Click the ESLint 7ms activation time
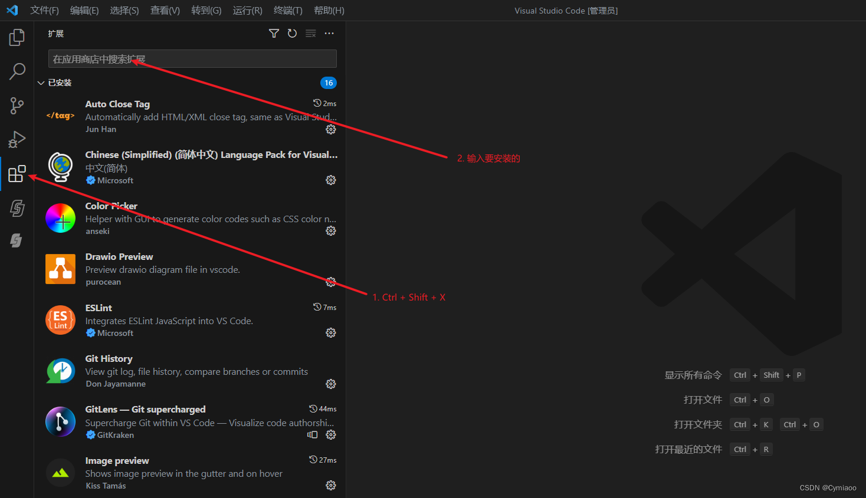This screenshot has height=498, width=866. point(325,307)
